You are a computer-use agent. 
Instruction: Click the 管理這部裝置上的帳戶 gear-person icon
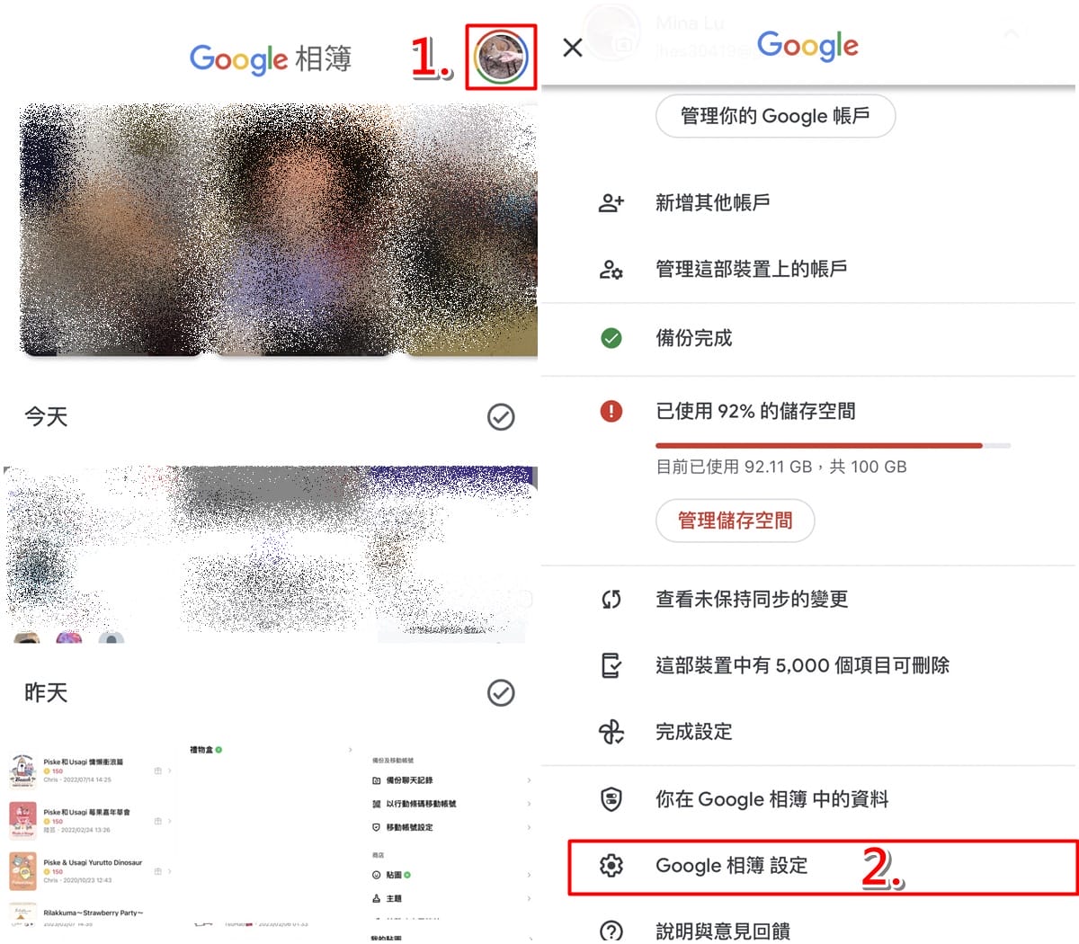click(611, 269)
